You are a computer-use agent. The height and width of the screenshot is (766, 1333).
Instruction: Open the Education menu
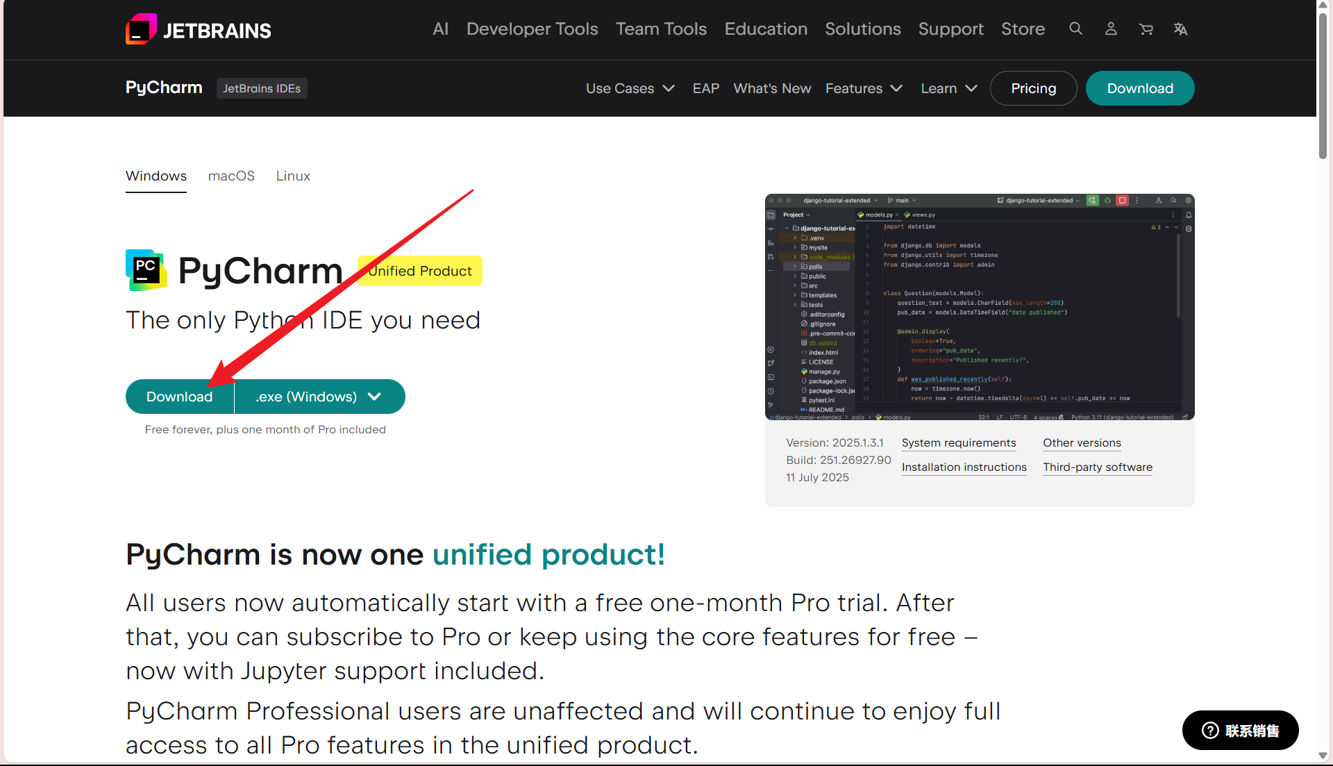(x=766, y=29)
